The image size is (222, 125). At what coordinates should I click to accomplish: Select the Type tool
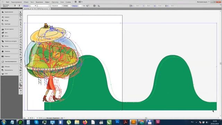[x=20, y=25]
